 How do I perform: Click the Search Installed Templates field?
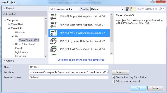point(147,9)
